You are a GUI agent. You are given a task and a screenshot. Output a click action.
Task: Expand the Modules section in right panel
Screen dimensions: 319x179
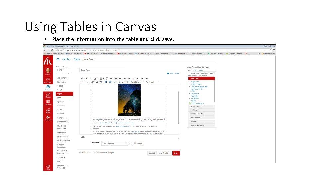pos(202,121)
